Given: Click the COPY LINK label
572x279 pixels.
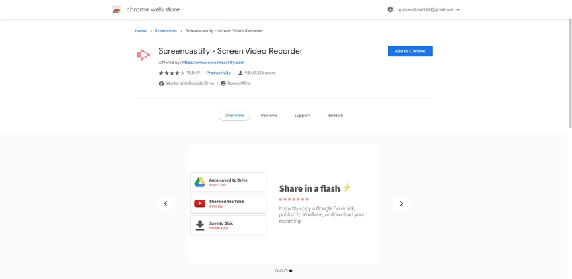Looking at the screenshot, I should tap(218, 185).
